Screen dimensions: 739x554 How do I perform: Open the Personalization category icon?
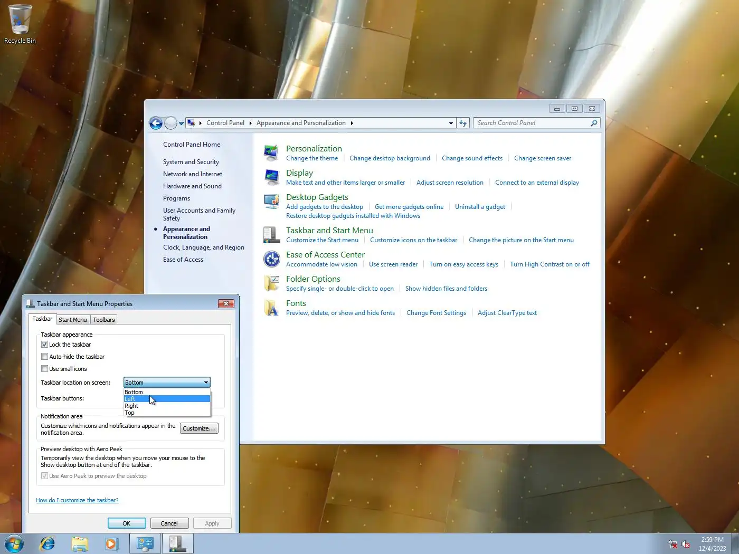(x=271, y=153)
